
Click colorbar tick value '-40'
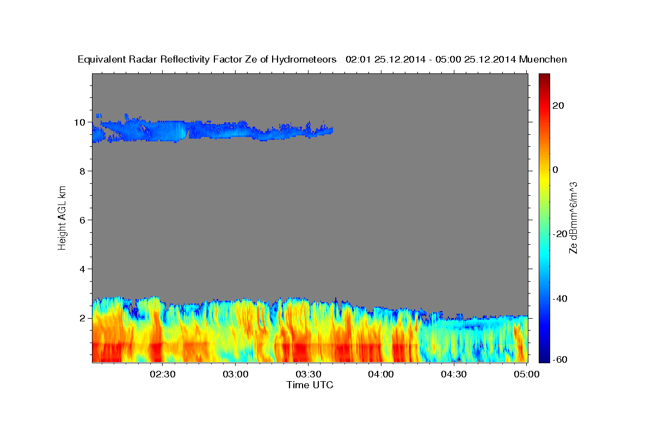point(559,299)
